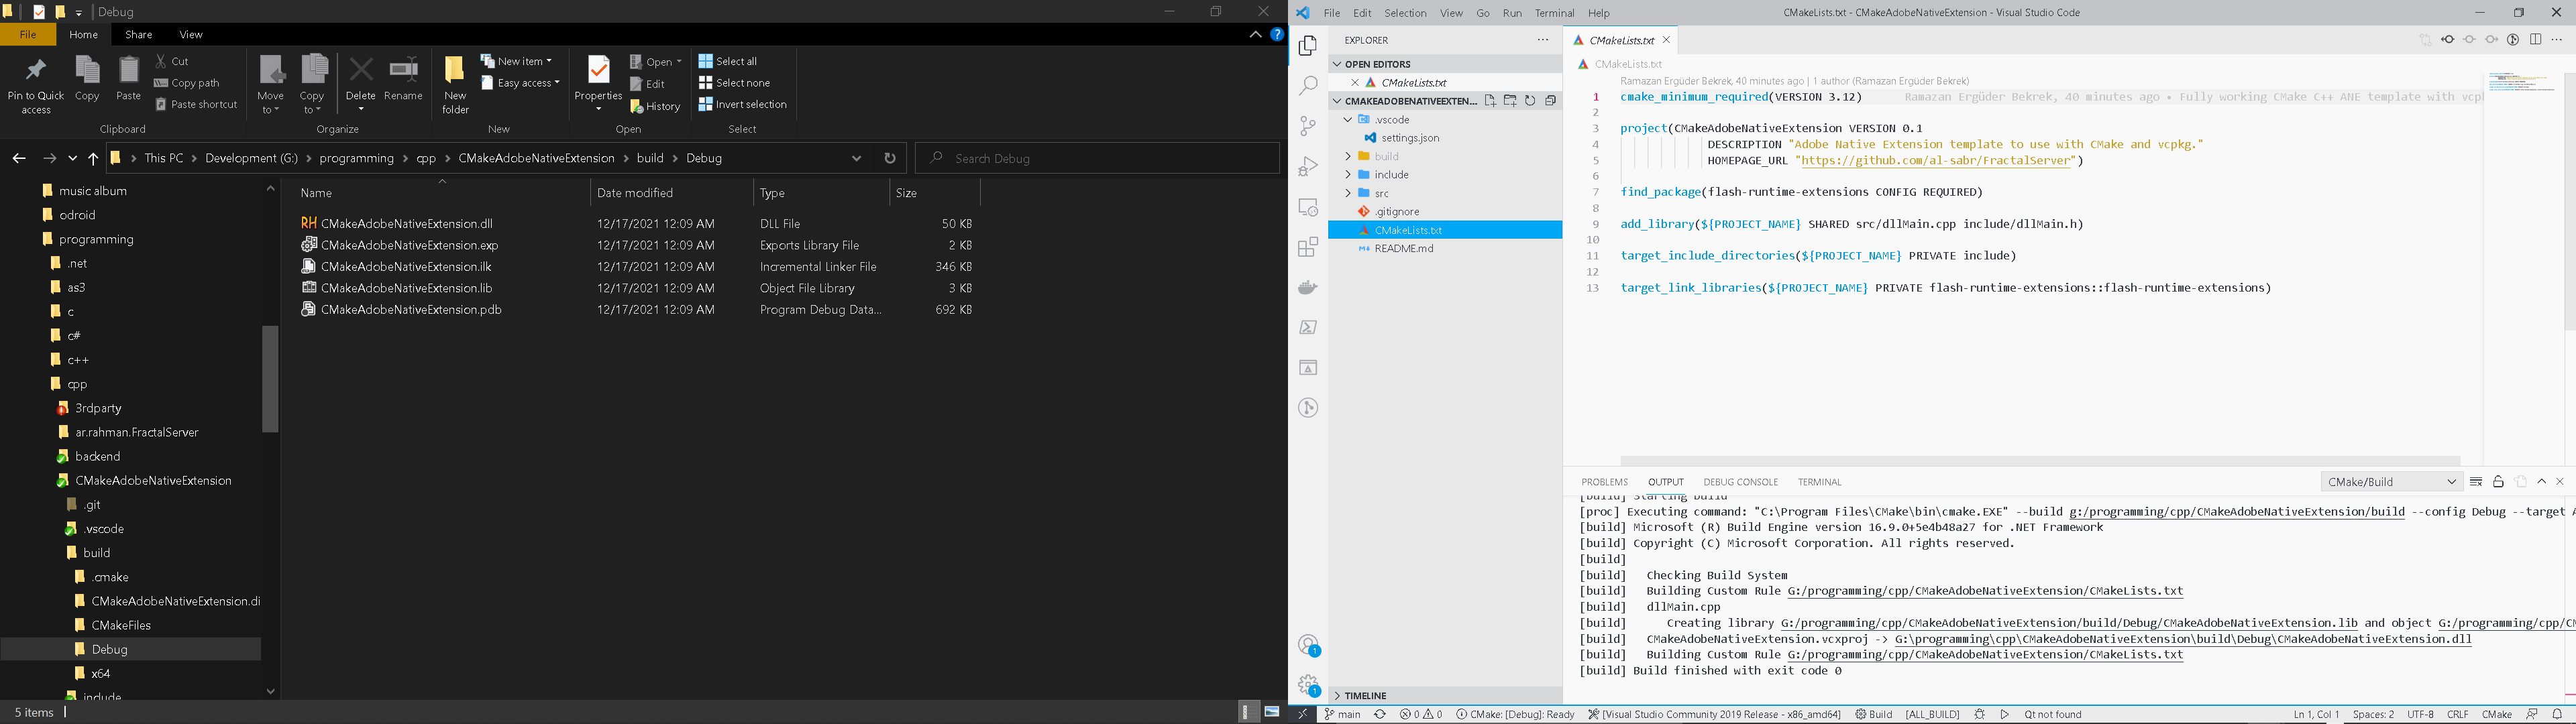Screen dimensions: 2576x724
Task: Switch to the PROBLEMS panel tab
Action: [x=1605, y=482]
